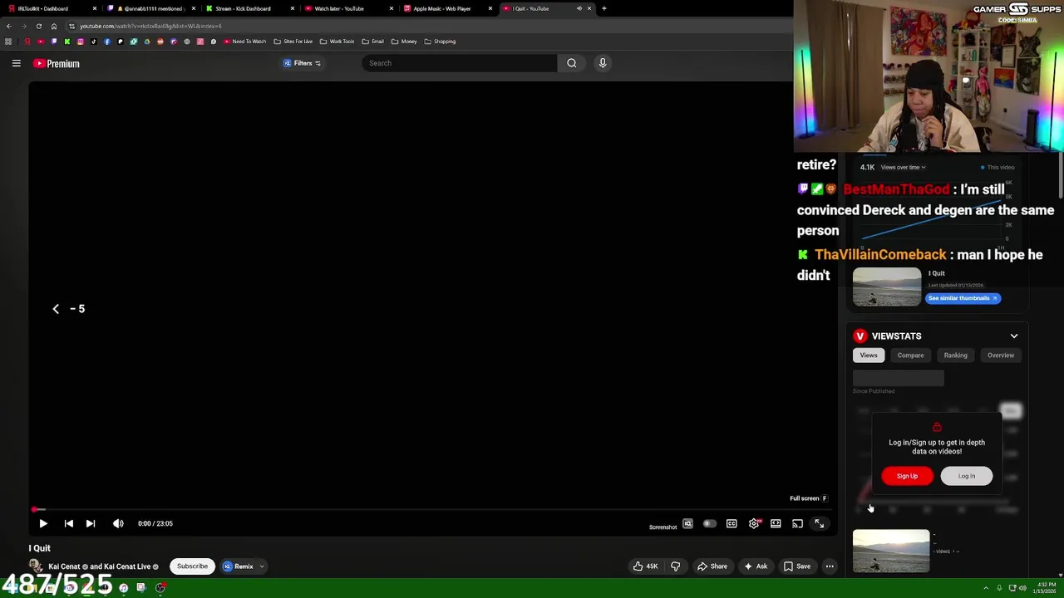The image size is (1064, 598).
Task: Select the Compare tab in VIEWSTATS
Action: click(910, 355)
